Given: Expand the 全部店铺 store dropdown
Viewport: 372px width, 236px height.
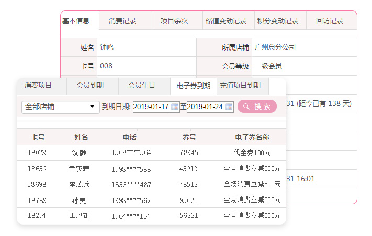Looking at the screenshot, I should [61, 107].
